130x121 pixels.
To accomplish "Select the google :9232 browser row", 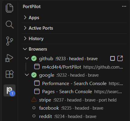I will 74,75.
